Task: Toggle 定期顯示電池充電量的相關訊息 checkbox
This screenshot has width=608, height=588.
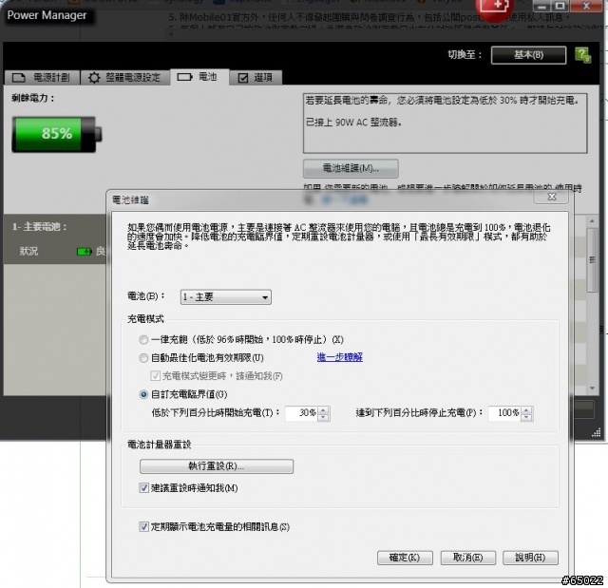Action: pyautogui.click(x=143, y=527)
